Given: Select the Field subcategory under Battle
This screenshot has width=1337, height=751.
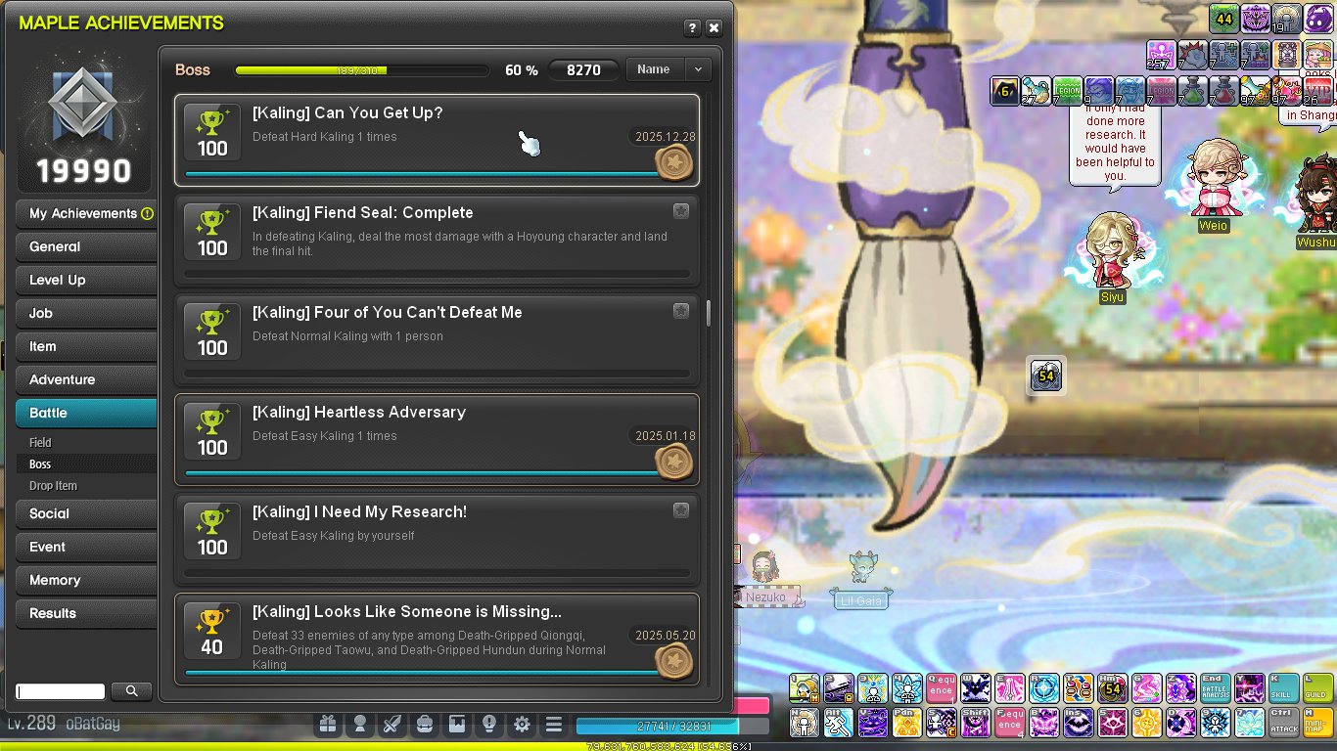Looking at the screenshot, I should click(x=40, y=443).
